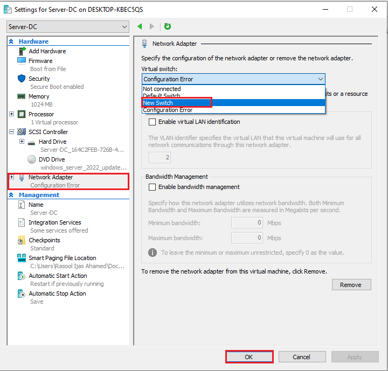
Task: Click 'windows_server_2022_update...' file name
Action: (x=84, y=167)
